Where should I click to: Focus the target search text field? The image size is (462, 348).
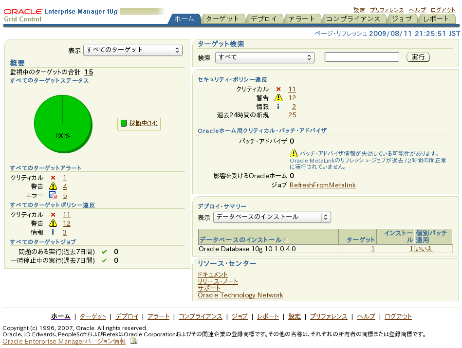pos(362,57)
